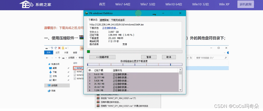
Task: Click the undo icon in Explorer toolbar
Action: click(52, 48)
